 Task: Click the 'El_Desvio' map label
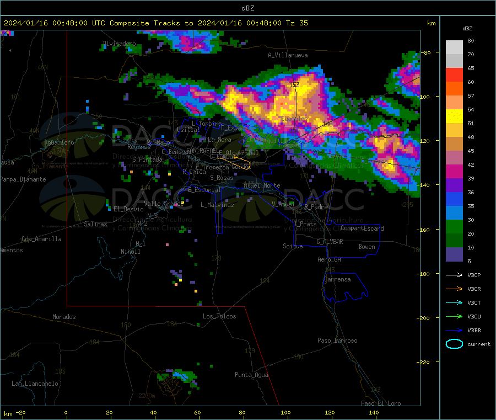[x=128, y=209]
